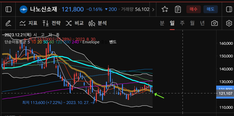Click the 매수 buy button

pos(193,9)
